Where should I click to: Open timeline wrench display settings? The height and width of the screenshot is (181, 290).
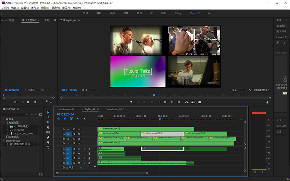(x=84, y=118)
